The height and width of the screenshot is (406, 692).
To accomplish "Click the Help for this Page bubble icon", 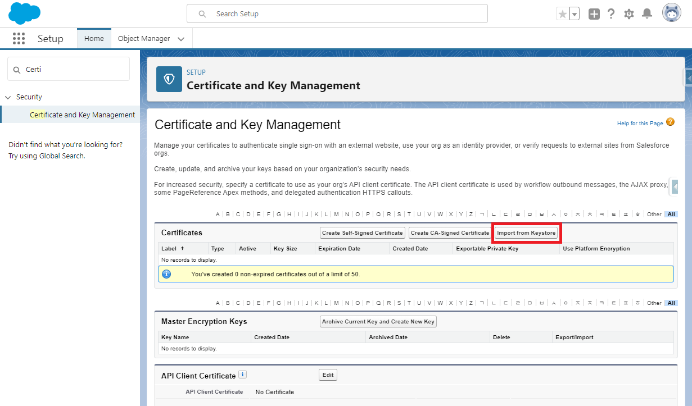I will (x=670, y=122).
